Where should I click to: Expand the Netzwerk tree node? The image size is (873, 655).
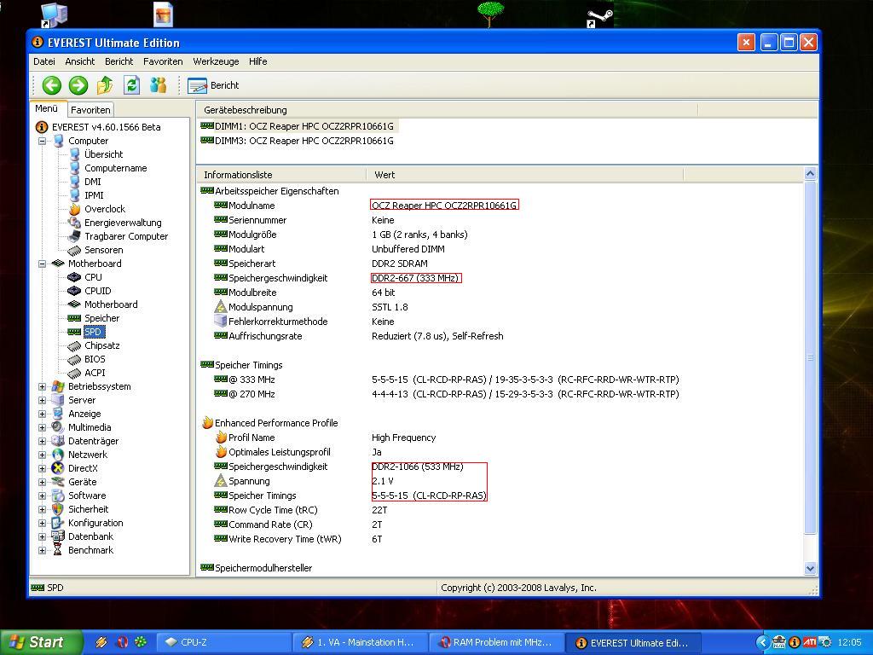click(x=43, y=455)
